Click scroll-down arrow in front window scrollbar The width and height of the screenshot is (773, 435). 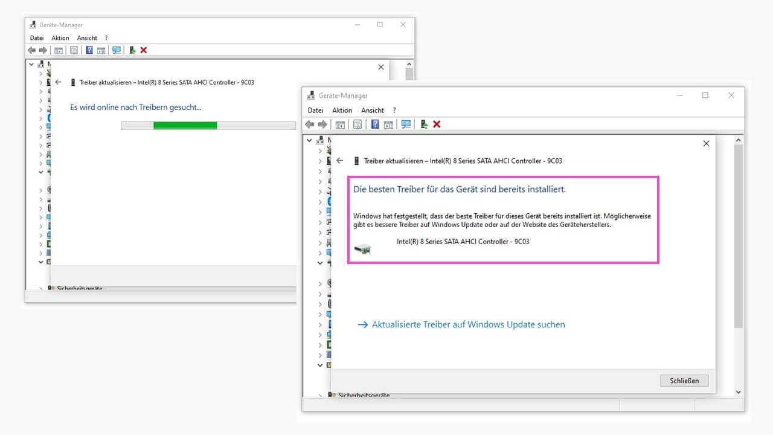click(x=738, y=391)
